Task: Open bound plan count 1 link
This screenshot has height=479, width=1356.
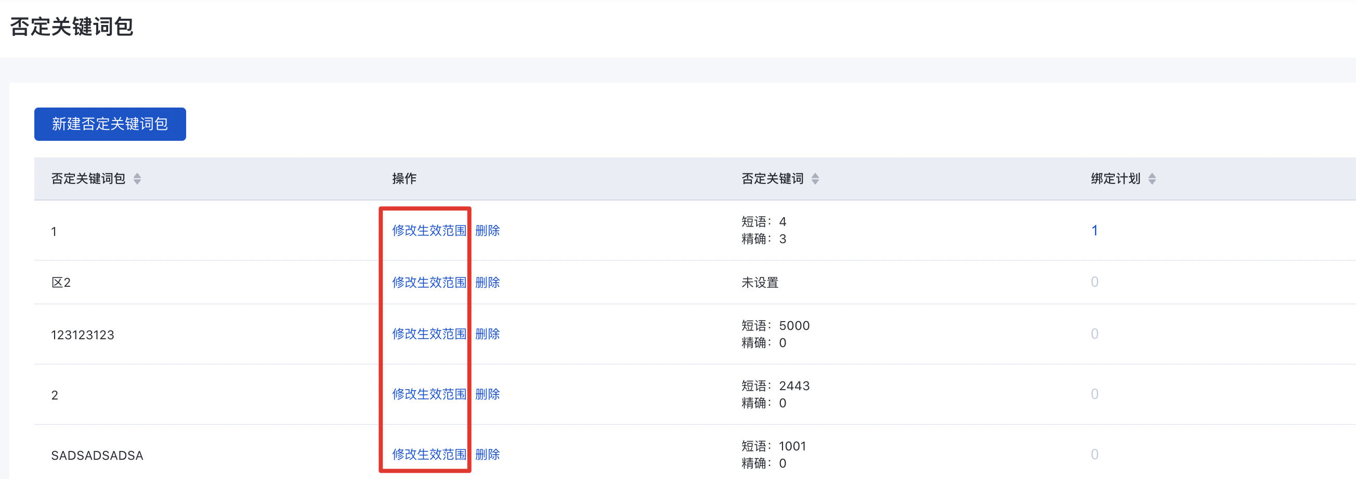Action: click(1094, 230)
